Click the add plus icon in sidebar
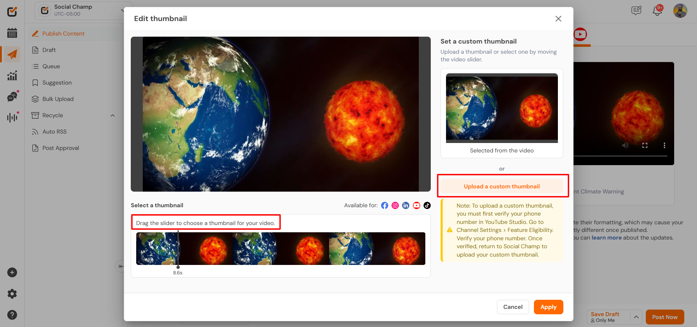Viewport: 697px width, 327px height. tap(12, 273)
